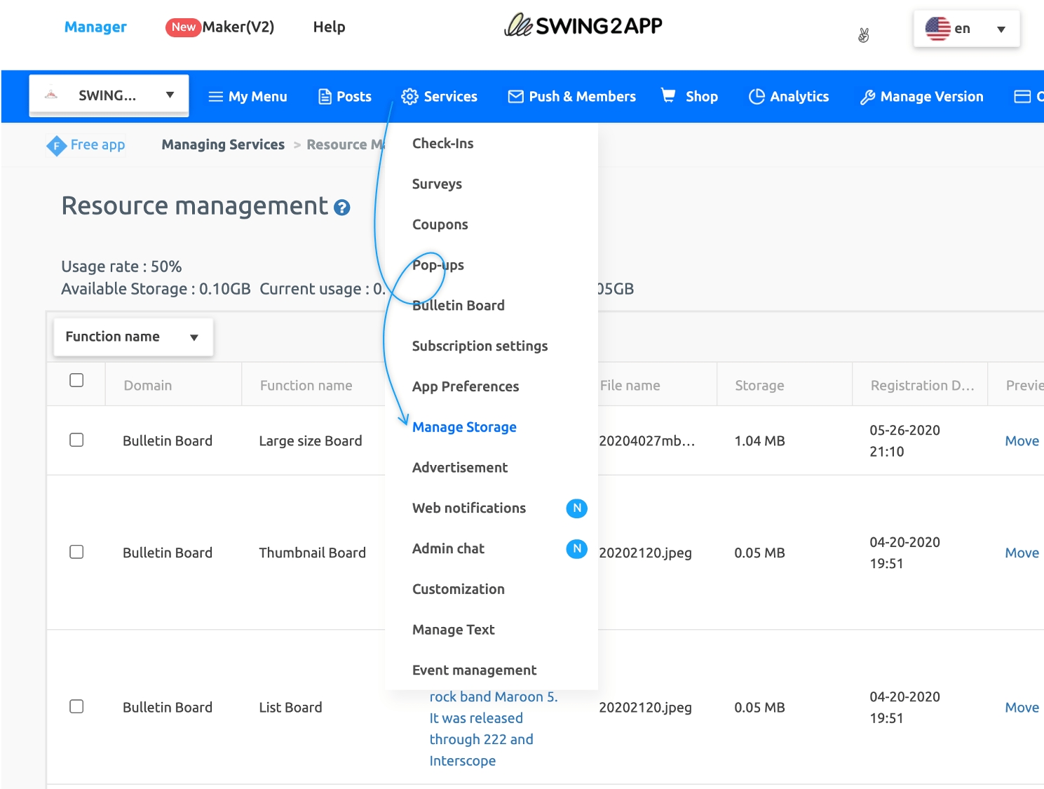Click the N badge next to Web notifications
1044x789 pixels.
[x=576, y=508]
